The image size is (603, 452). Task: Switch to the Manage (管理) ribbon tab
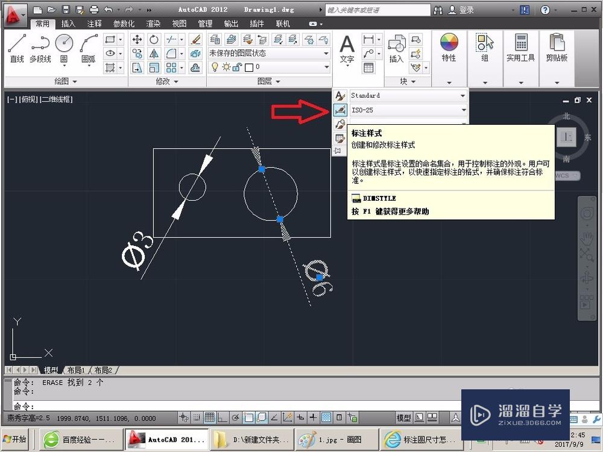(205, 24)
